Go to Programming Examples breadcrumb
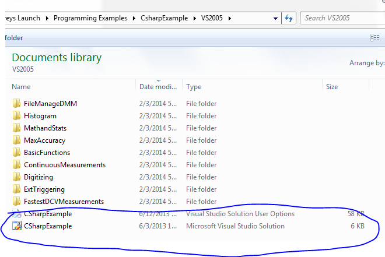 90,18
